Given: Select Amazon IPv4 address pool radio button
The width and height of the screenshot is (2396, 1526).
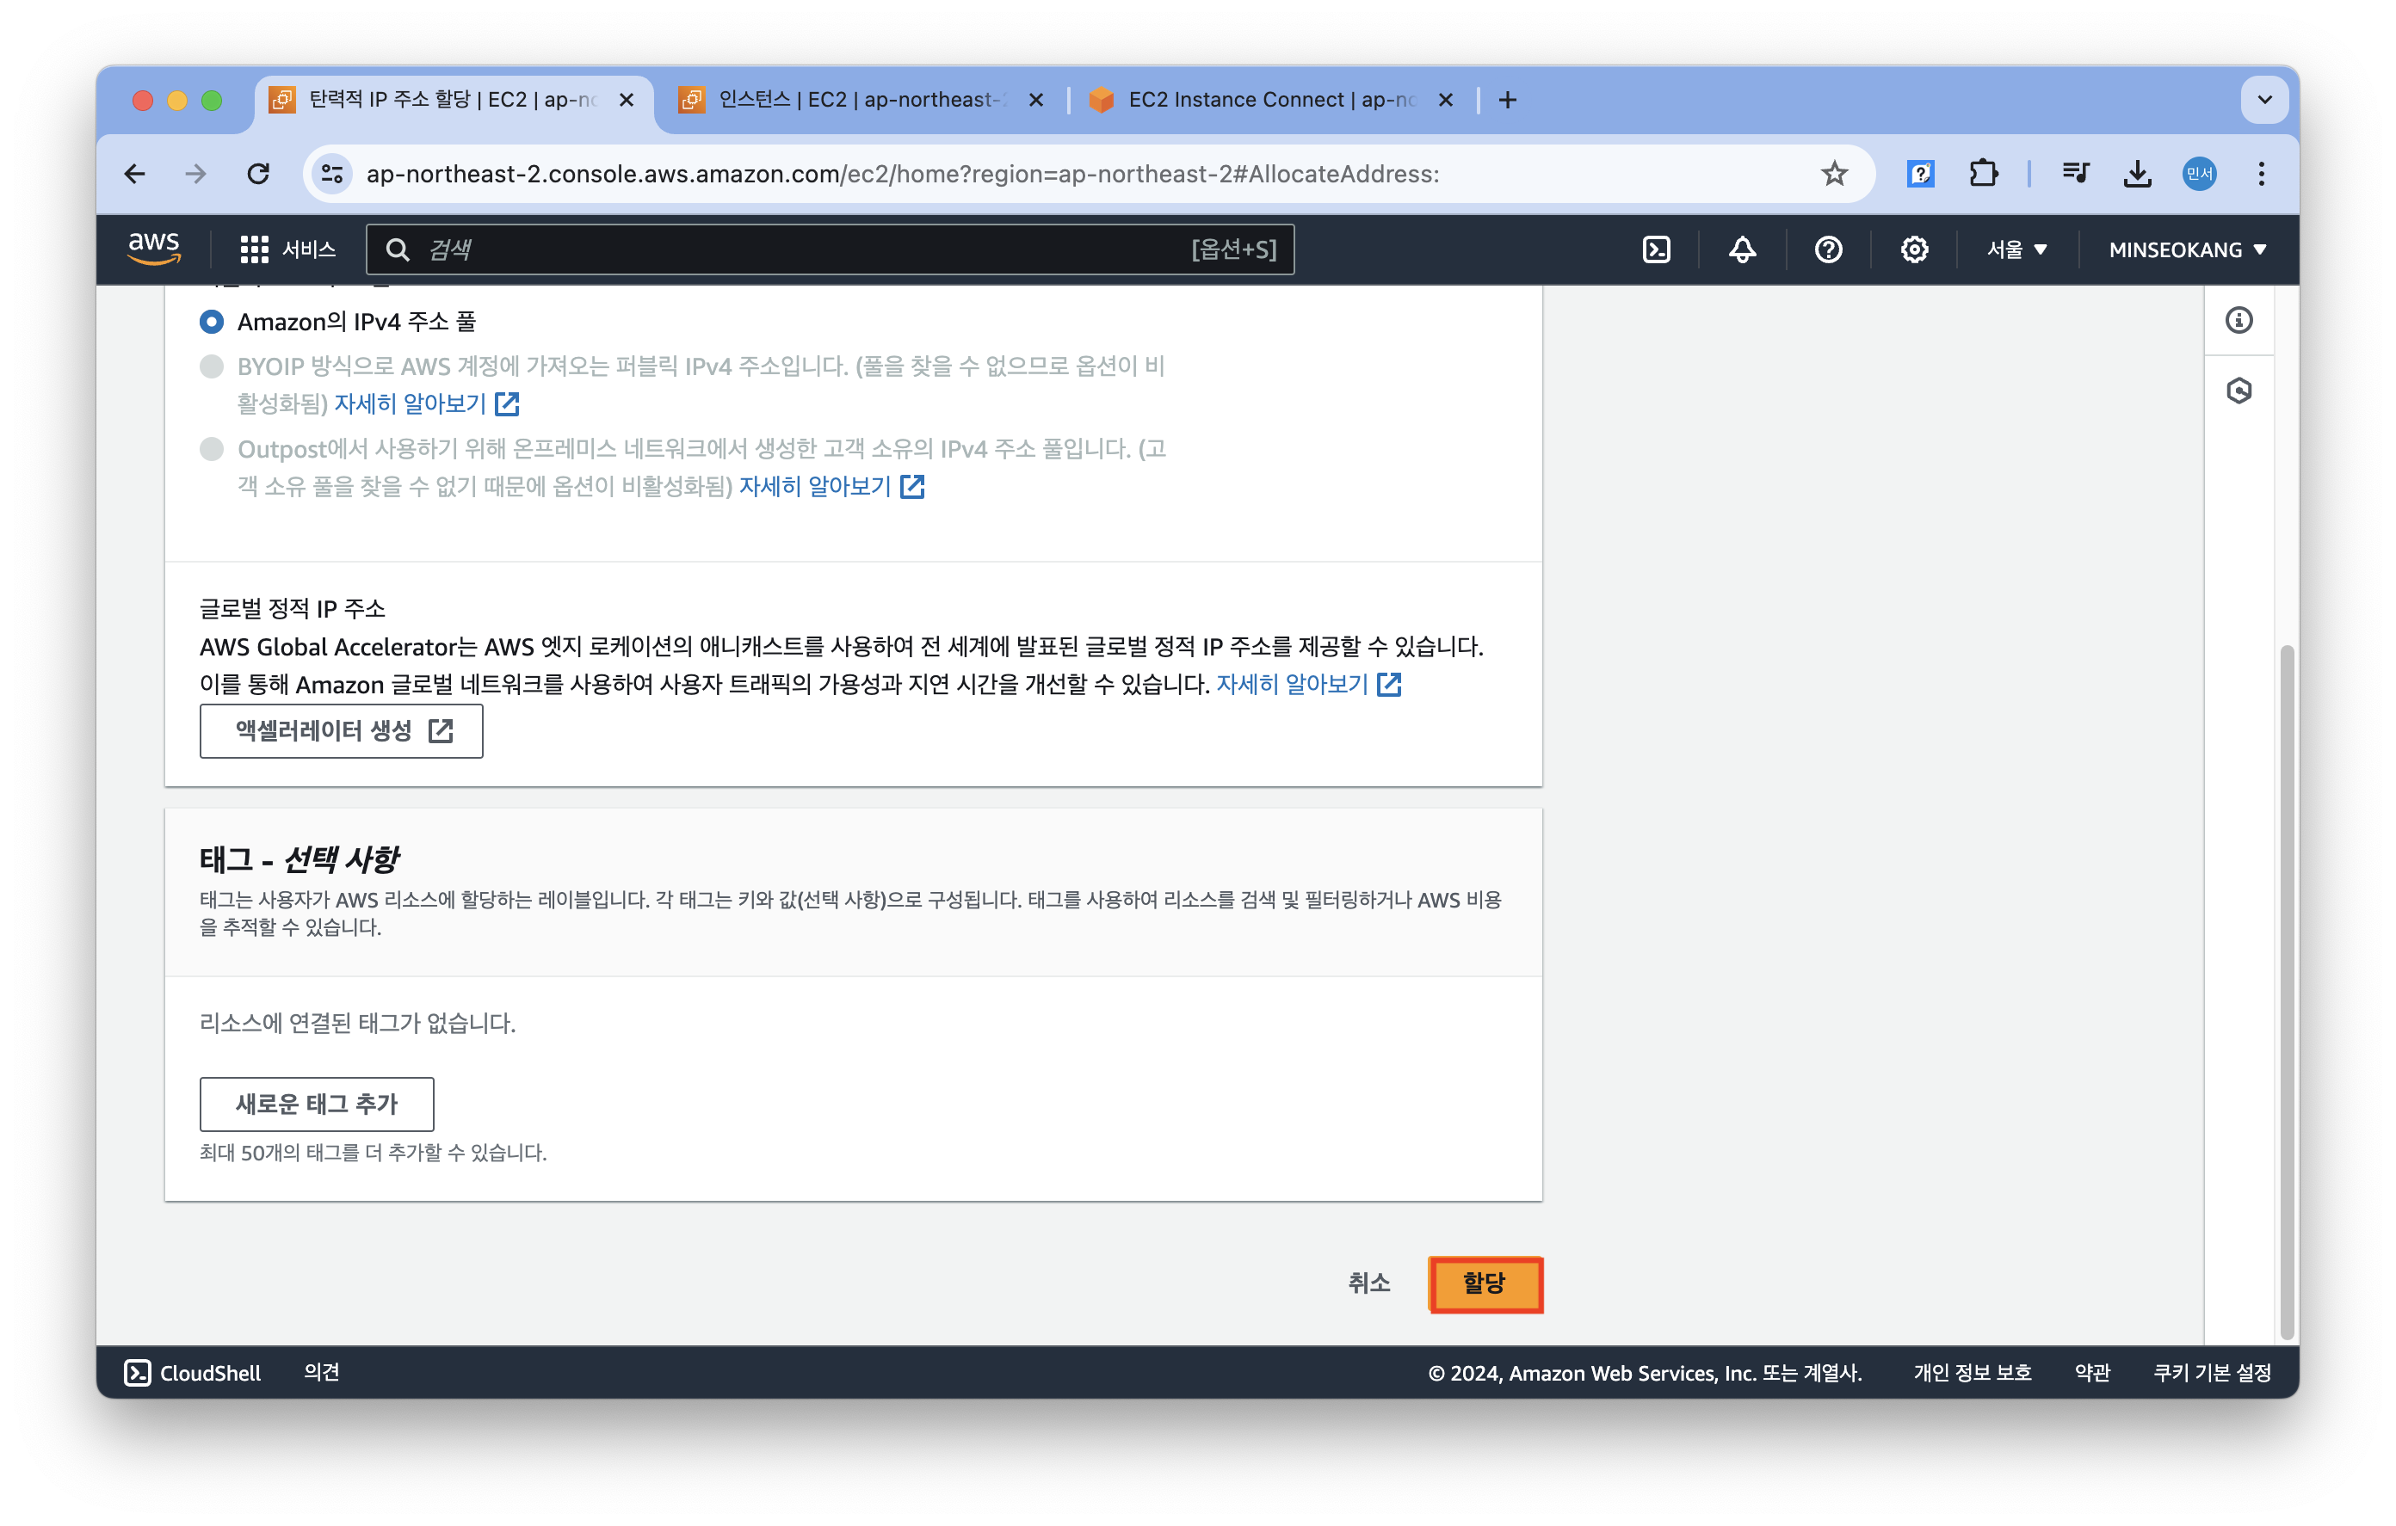Looking at the screenshot, I should (x=212, y=322).
